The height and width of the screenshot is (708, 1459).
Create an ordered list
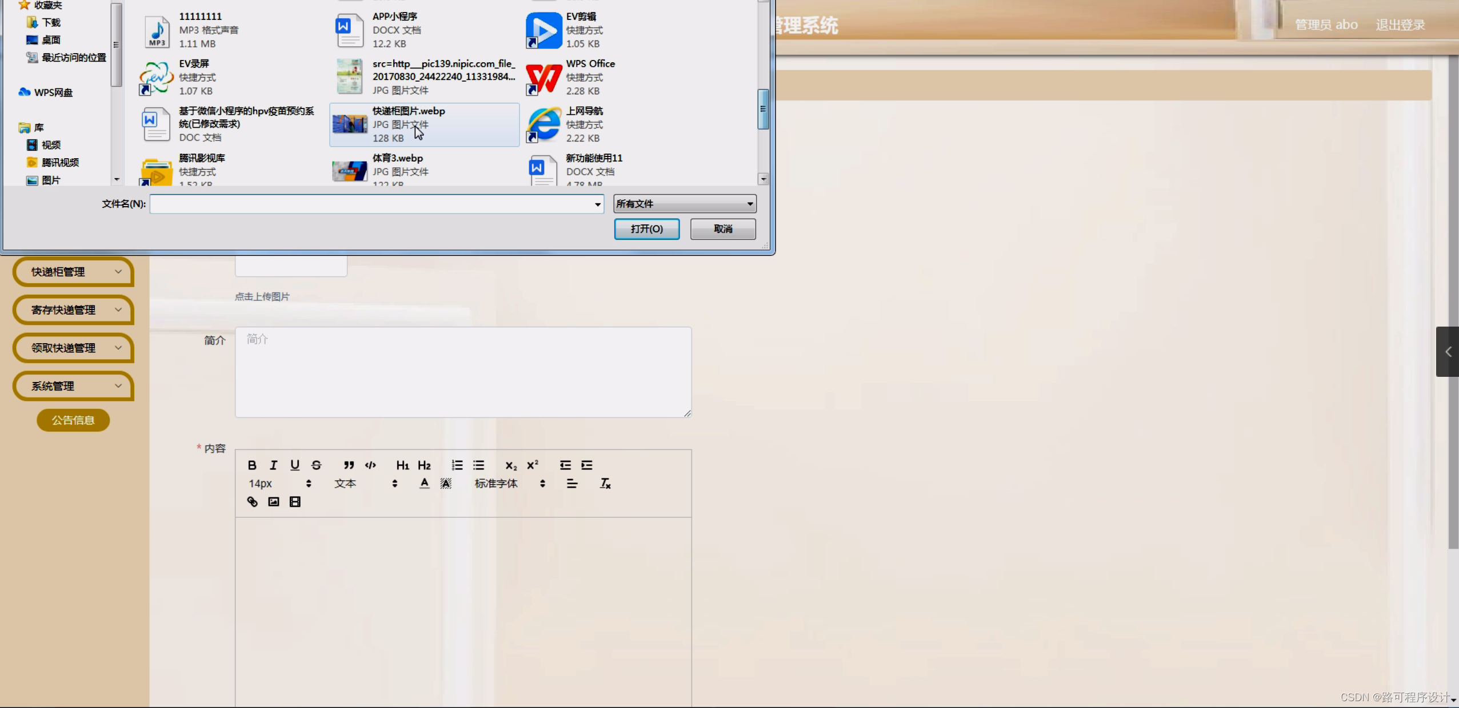(x=457, y=465)
